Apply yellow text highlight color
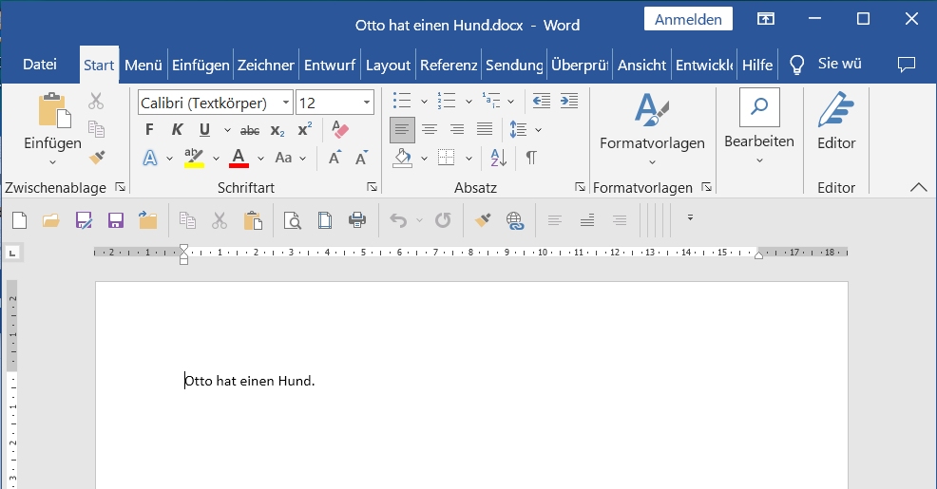Viewport: 937px width, 489px height. (194, 158)
